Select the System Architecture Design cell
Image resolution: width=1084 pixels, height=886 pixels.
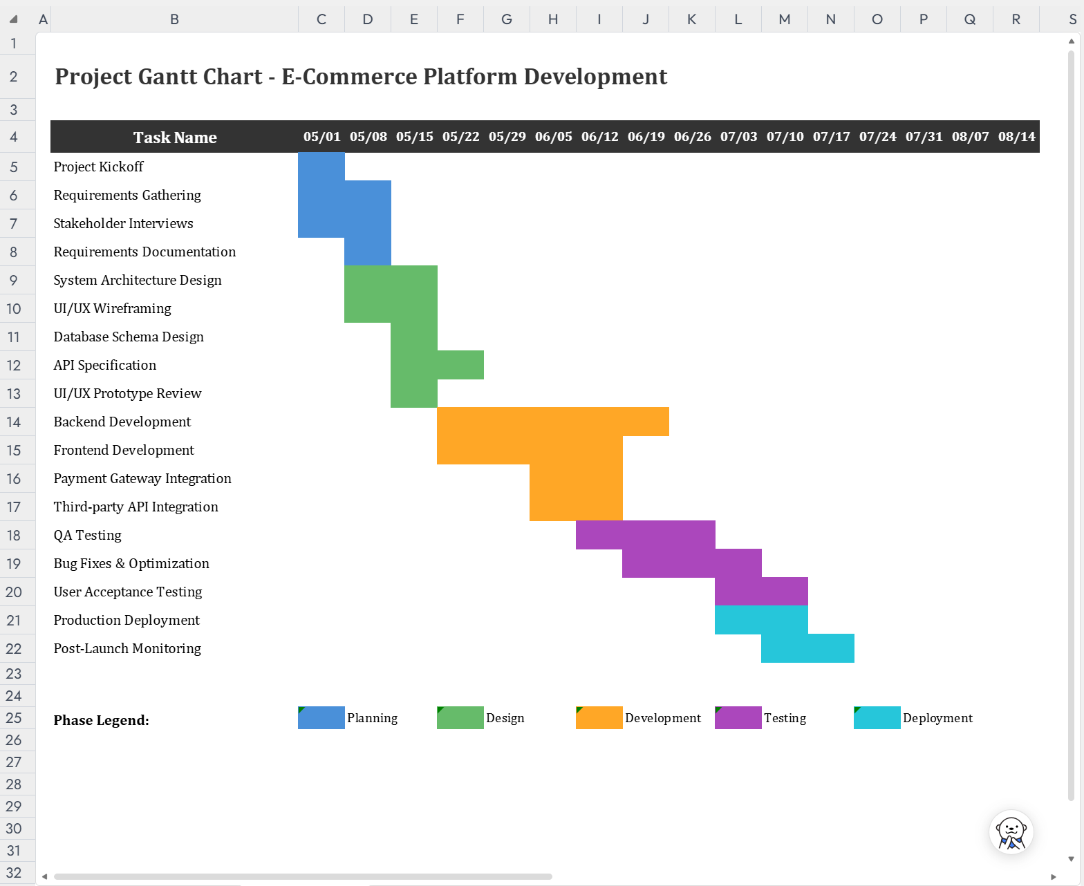[x=174, y=280]
